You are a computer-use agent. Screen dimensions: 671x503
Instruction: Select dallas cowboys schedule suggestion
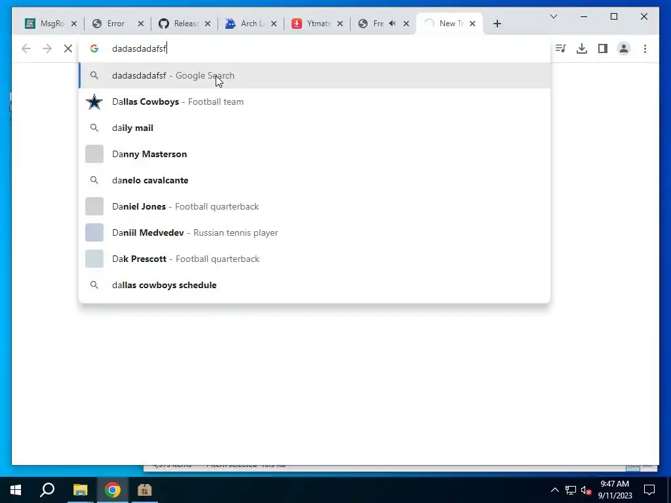(315, 285)
